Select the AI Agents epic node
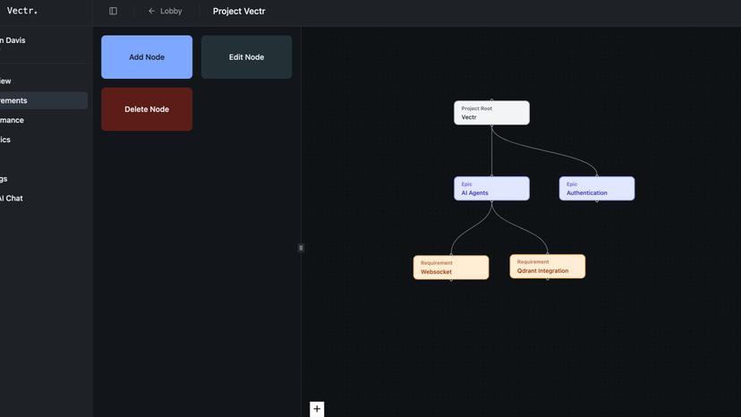The image size is (741, 417). click(491, 188)
